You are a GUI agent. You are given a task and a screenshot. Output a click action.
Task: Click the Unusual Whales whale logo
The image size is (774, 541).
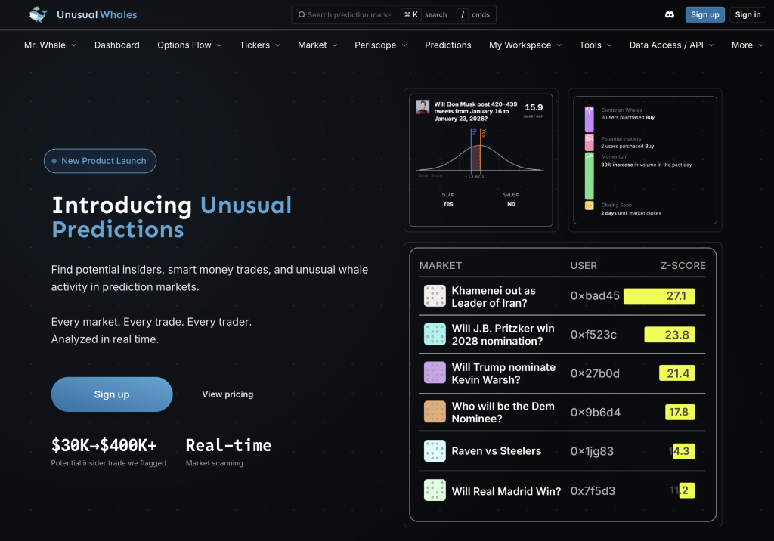coord(38,14)
